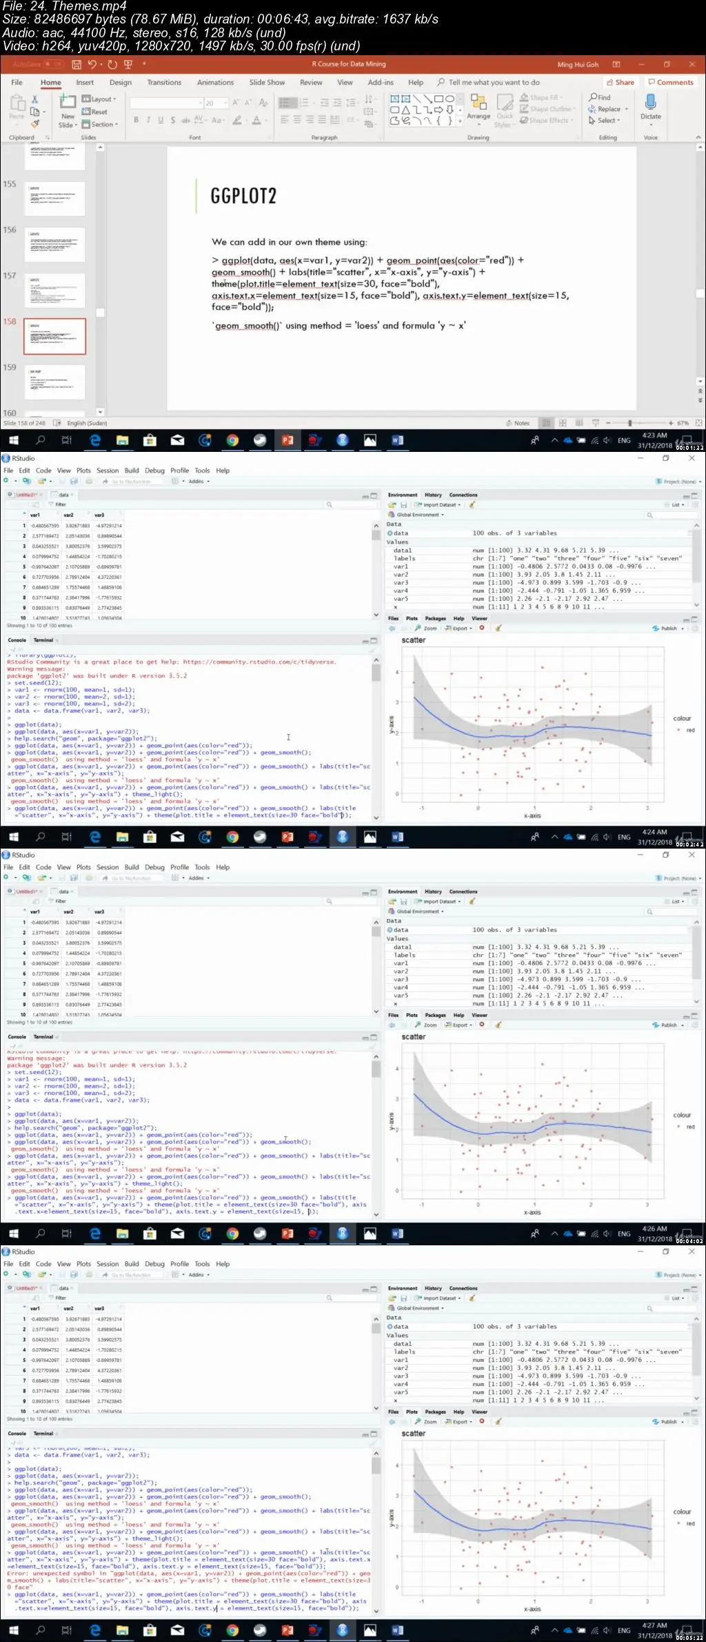This screenshot has width=706, height=1642.
Task: Open Import Dataset dropdown in 4:24 AM RStudio frame
Action: click(x=438, y=505)
